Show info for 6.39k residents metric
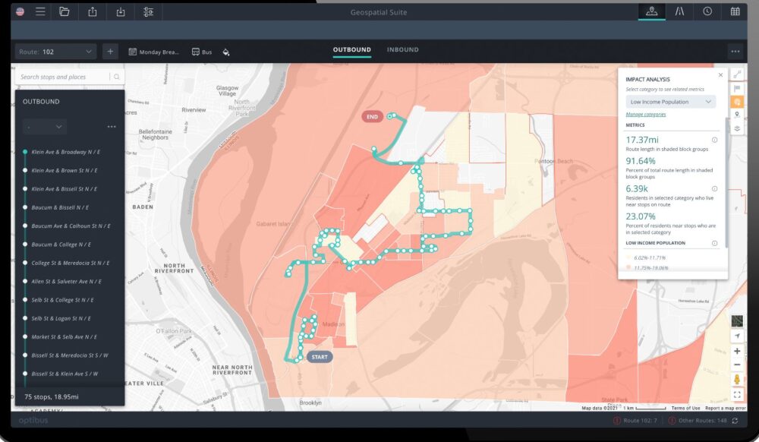The image size is (759, 442). click(714, 189)
